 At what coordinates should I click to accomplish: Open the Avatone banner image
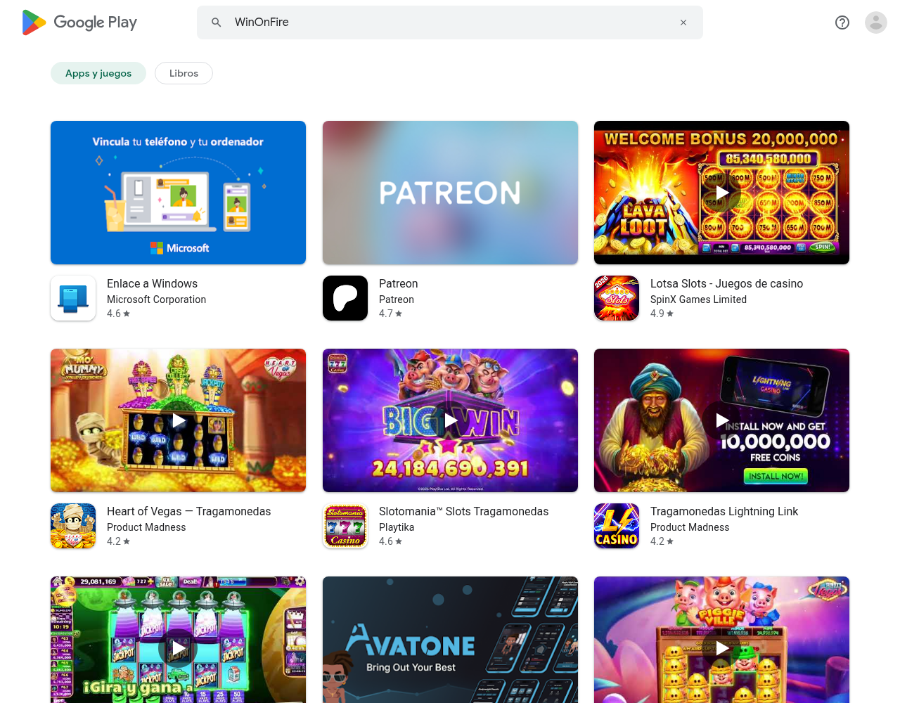point(450,640)
